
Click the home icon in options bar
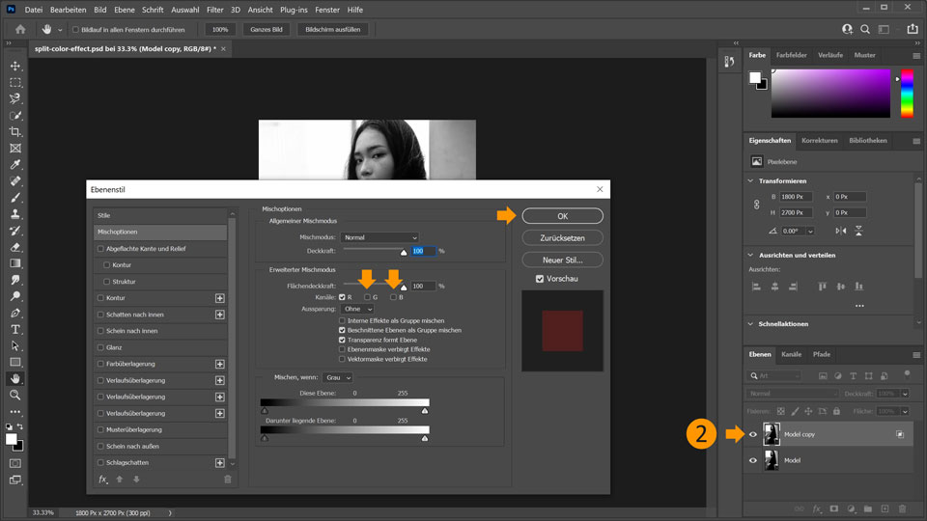(x=20, y=29)
